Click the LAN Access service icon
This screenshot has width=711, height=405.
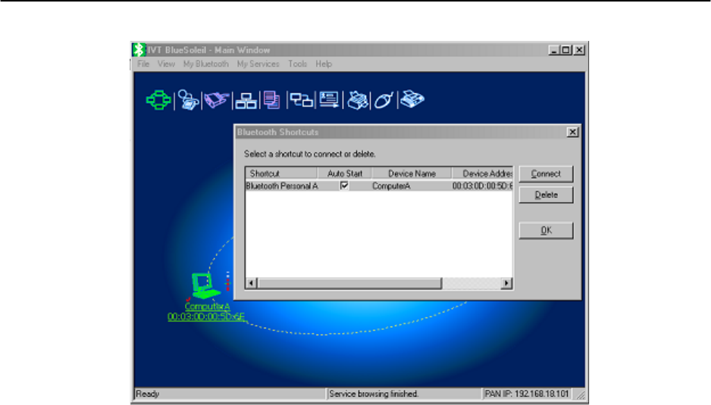pos(246,101)
